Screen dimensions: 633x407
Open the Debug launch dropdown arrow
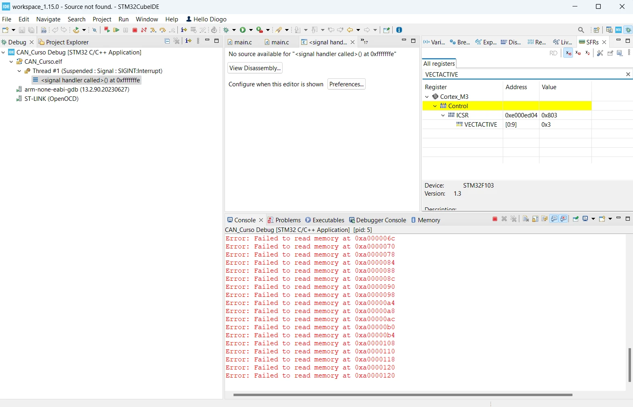[234, 30]
